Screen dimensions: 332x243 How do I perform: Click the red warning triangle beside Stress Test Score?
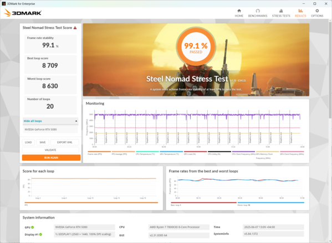point(75,28)
